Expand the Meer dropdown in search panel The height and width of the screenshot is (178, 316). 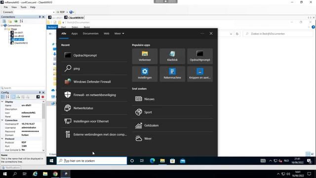(x=119, y=34)
